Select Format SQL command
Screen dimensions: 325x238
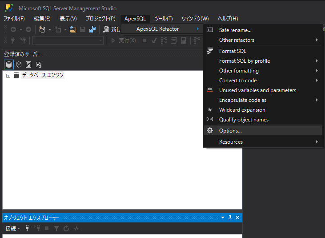click(263, 51)
